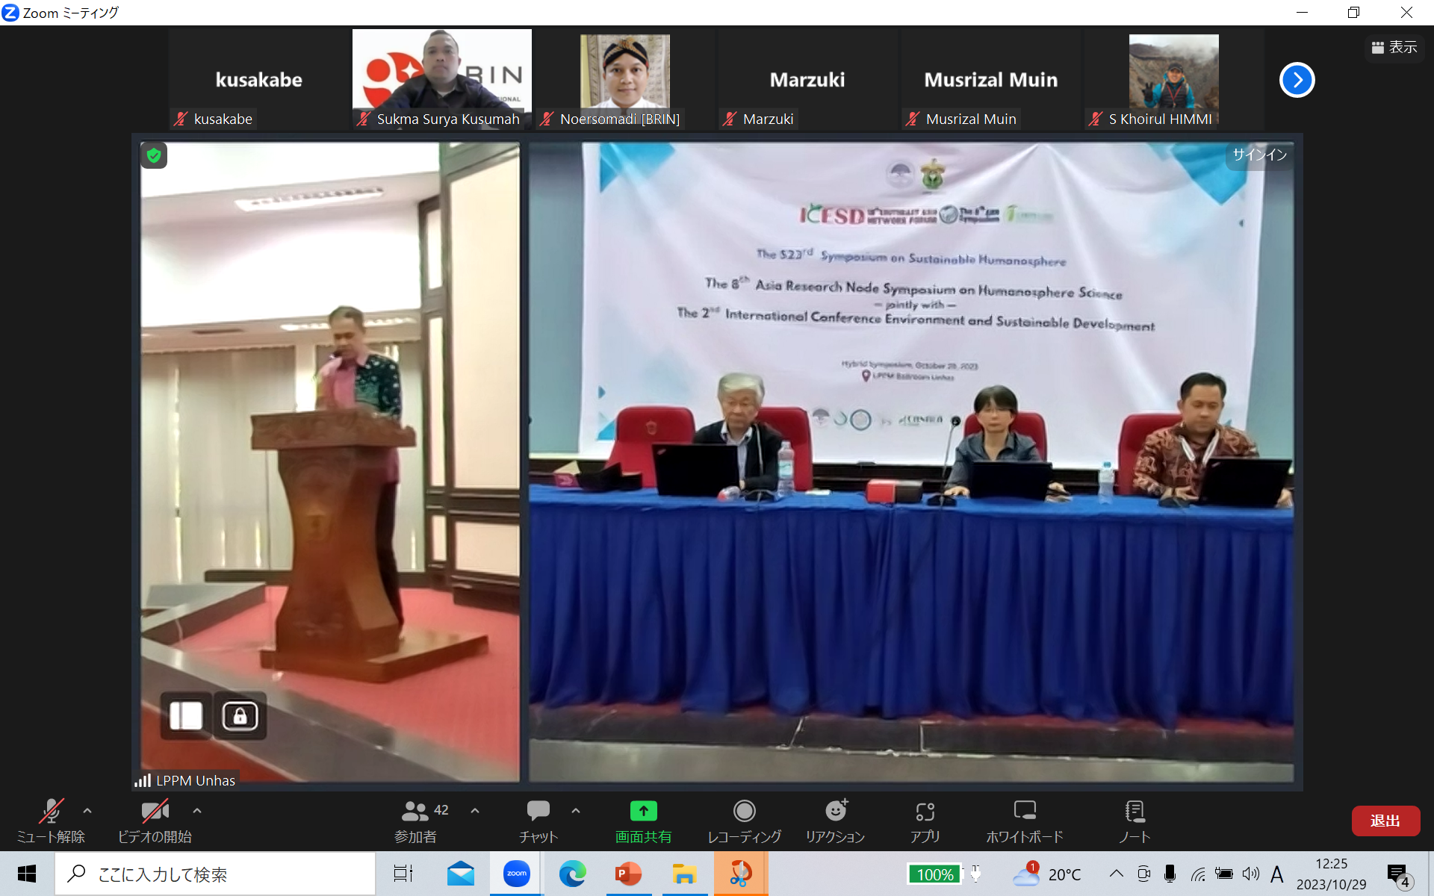The width and height of the screenshot is (1434, 896).
Task: Open the Windows Start menu
Action: [x=27, y=874]
